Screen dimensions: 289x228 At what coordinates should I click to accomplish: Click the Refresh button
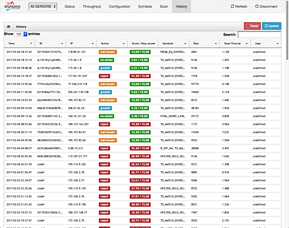(239, 6)
